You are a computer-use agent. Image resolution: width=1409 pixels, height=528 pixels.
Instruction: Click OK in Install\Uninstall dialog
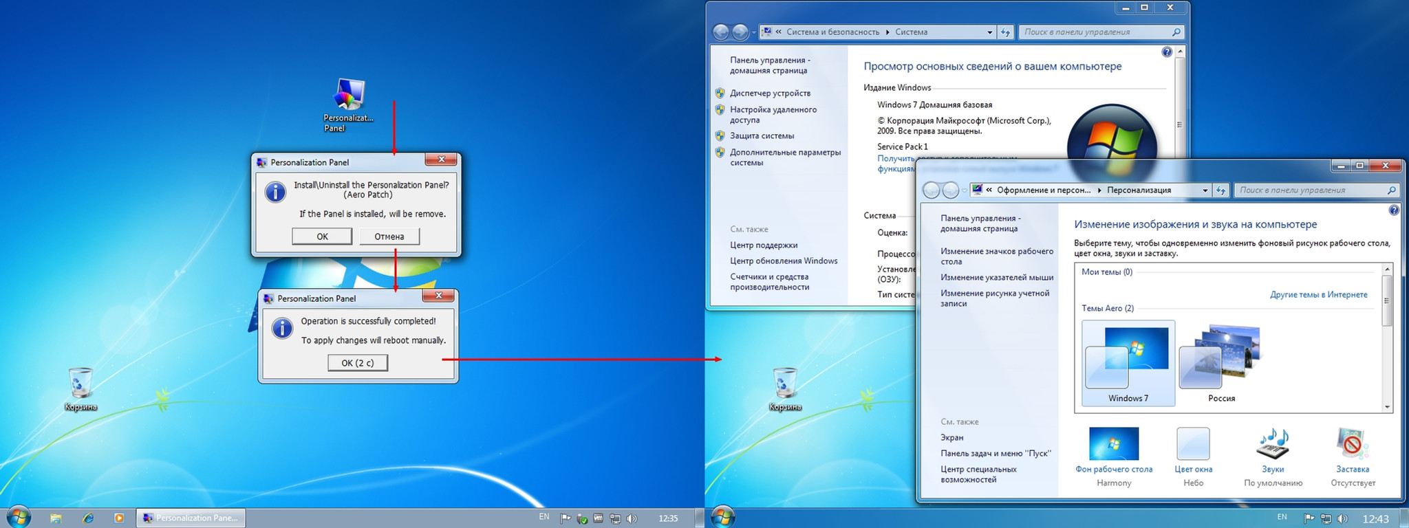point(322,236)
